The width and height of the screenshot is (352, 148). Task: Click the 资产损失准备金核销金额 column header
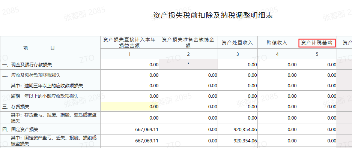188,43
